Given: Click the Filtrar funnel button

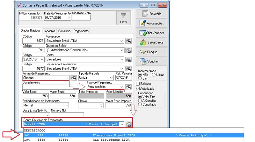Looking at the screenshot, I should pyautogui.click(x=123, y=18).
